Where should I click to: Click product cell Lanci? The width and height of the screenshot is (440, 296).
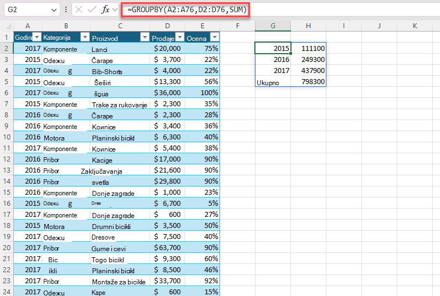pyautogui.click(x=120, y=48)
